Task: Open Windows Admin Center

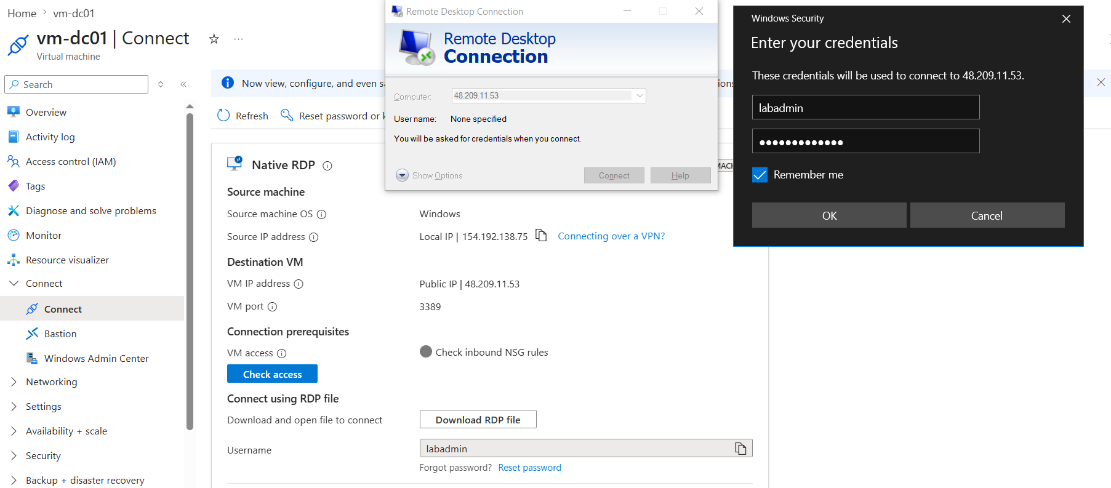Action: pyautogui.click(x=97, y=358)
